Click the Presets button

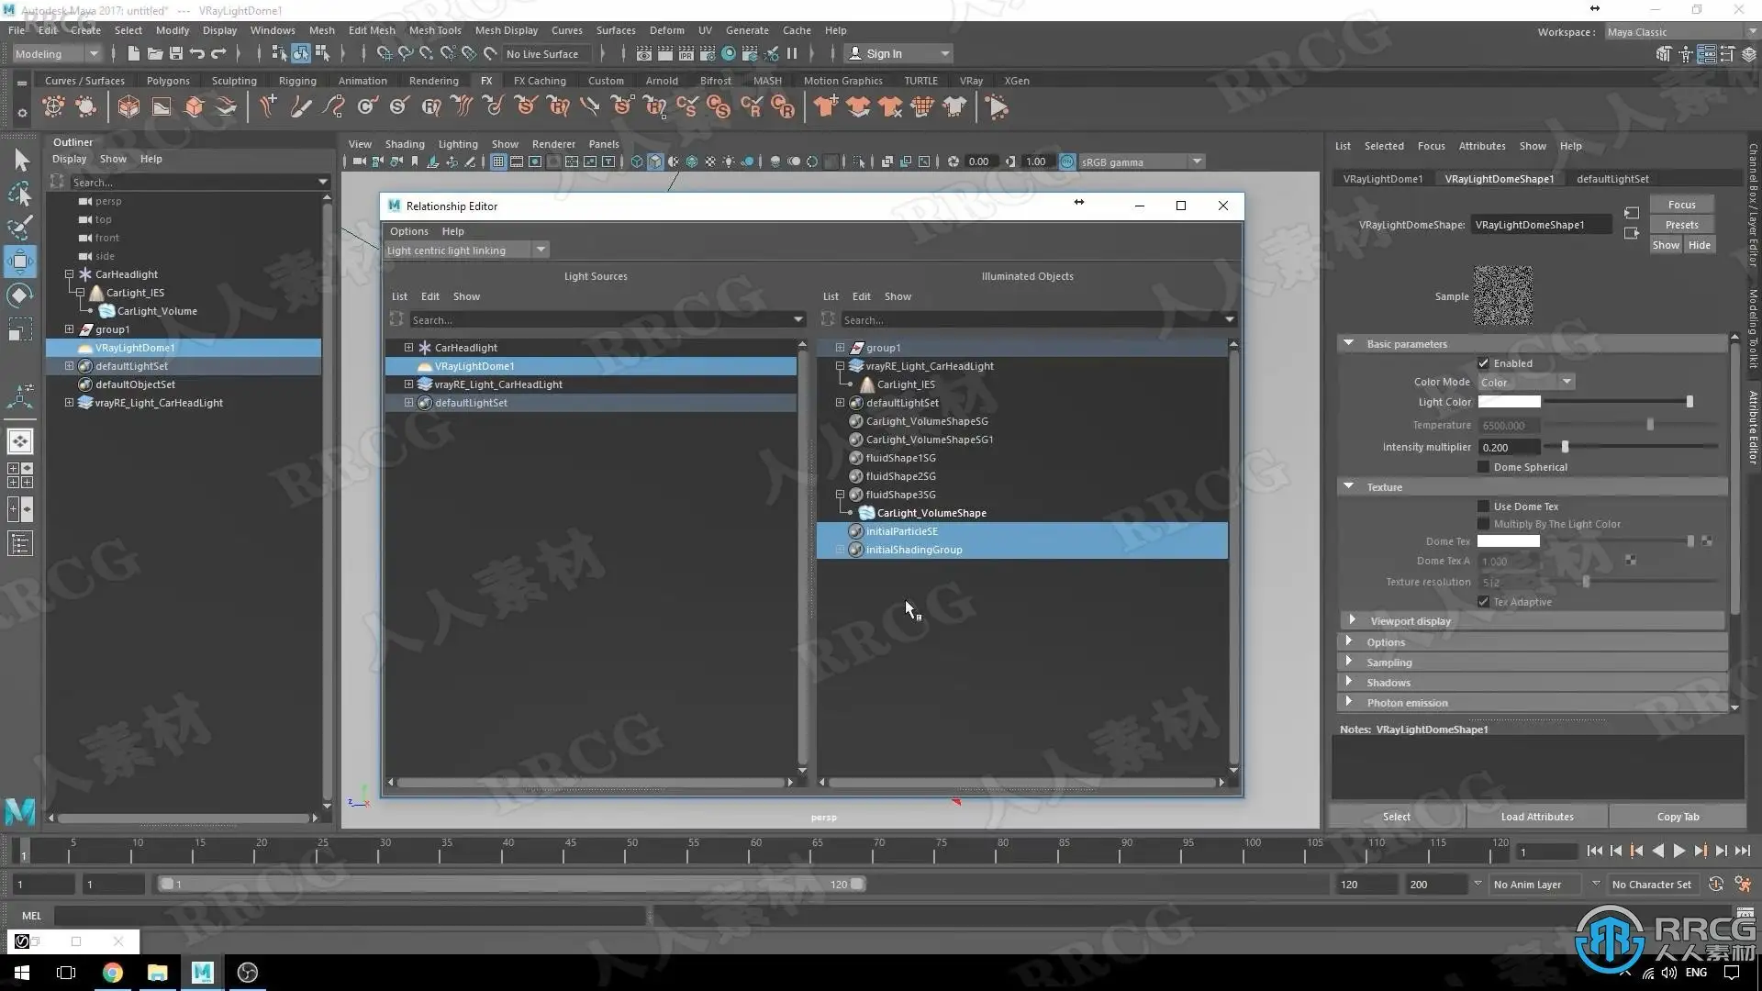[1681, 225]
